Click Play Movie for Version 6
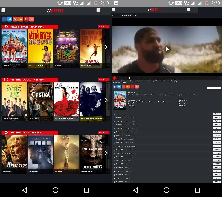Screen dimensions: 223x197 (217, 132)
